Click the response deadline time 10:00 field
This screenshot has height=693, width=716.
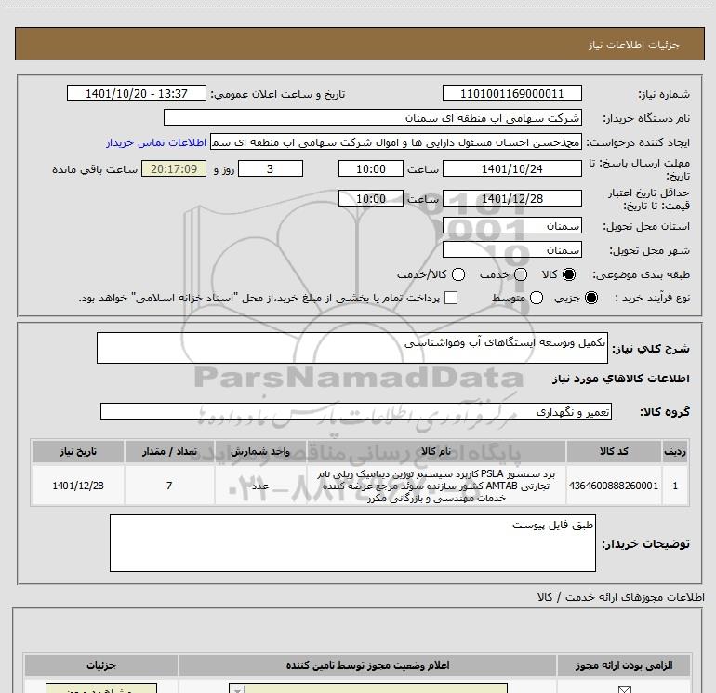point(371,169)
